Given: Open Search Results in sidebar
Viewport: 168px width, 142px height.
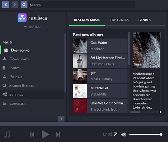Looking at the screenshot, I should tap(32, 86).
